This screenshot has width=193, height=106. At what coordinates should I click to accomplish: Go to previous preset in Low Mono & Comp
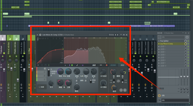(116, 35)
